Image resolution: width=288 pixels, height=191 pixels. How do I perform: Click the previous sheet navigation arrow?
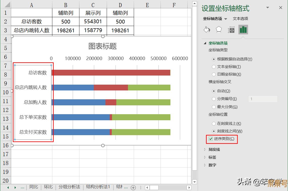(8, 187)
